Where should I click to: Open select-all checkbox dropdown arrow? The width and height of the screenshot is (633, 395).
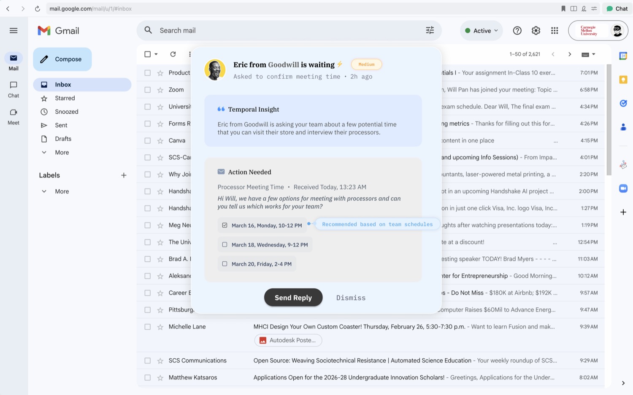(156, 54)
